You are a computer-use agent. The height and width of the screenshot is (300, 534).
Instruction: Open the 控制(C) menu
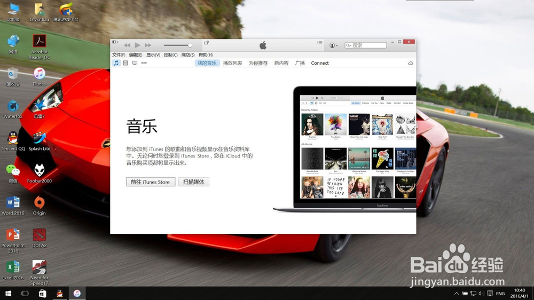(171, 55)
